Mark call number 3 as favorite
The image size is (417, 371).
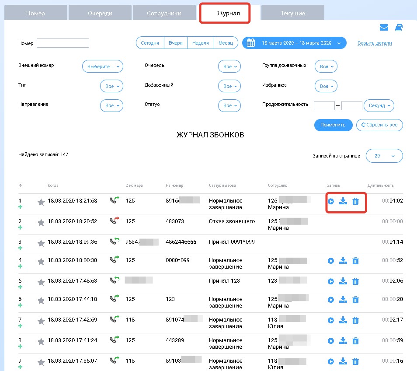41,242
